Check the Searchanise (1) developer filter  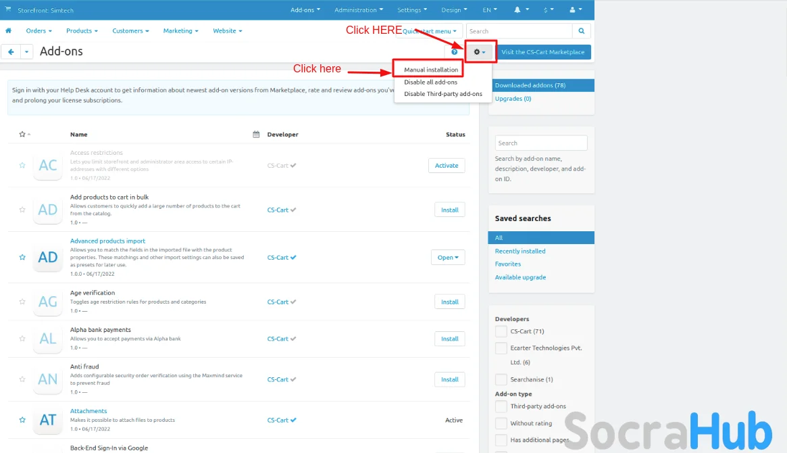(501, 380)
